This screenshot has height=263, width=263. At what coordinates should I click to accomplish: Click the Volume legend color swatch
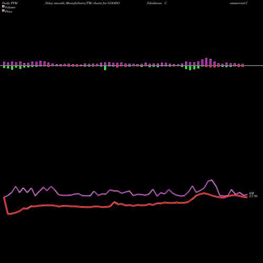pyautogui.click(x=3, y=7)
